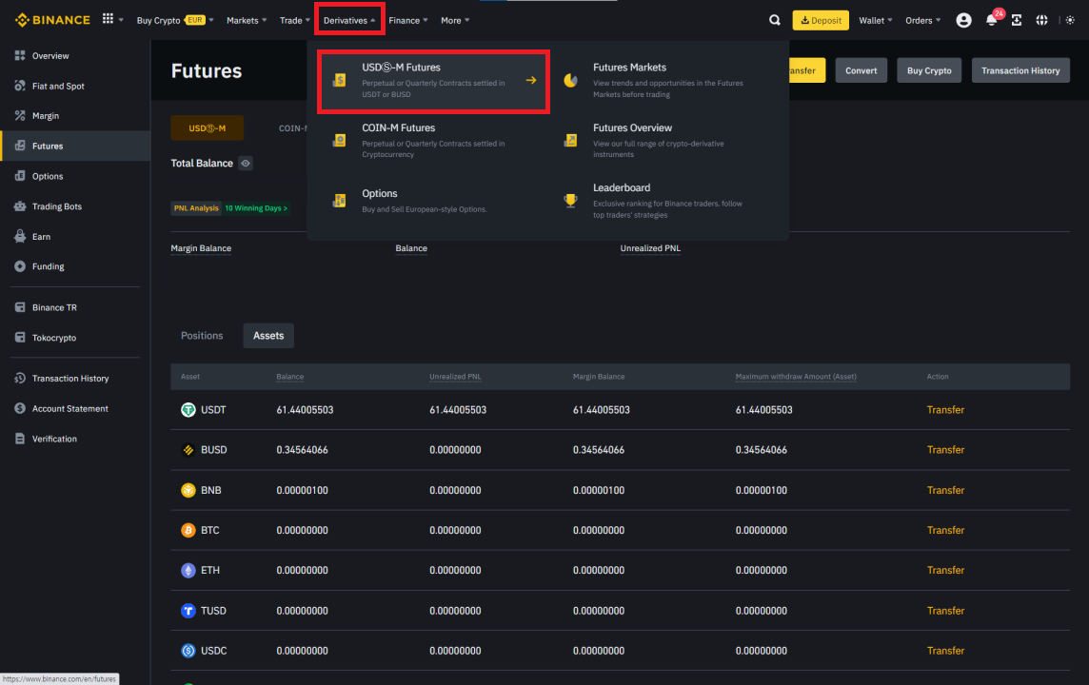Screen dimensions: 1089x685
Task: Click the USDC coin icon
Action: tap(188, 651)
